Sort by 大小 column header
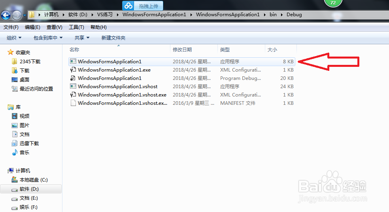The image size is (389, 212). tap(272, 50)
